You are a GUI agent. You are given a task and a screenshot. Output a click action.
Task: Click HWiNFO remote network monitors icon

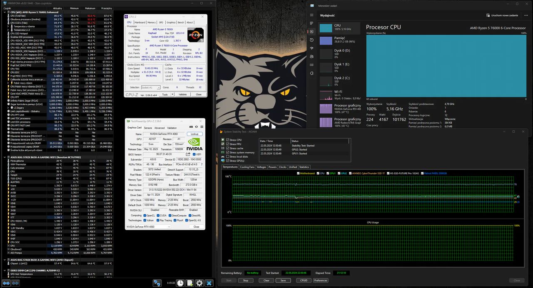157,283
